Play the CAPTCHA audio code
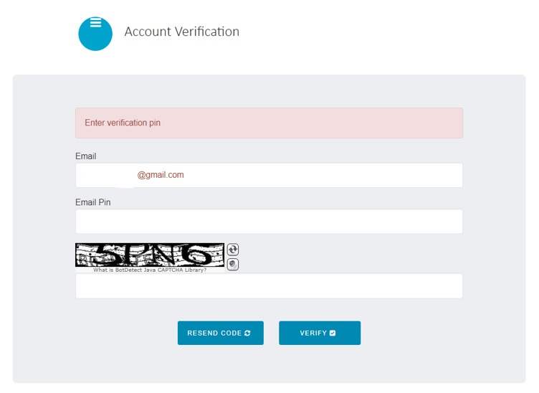 pyautogui.click(x=233, y=265)
